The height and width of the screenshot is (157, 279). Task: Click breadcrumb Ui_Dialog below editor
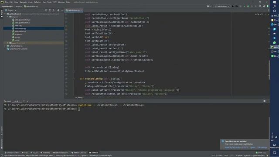tap(78, 98)
